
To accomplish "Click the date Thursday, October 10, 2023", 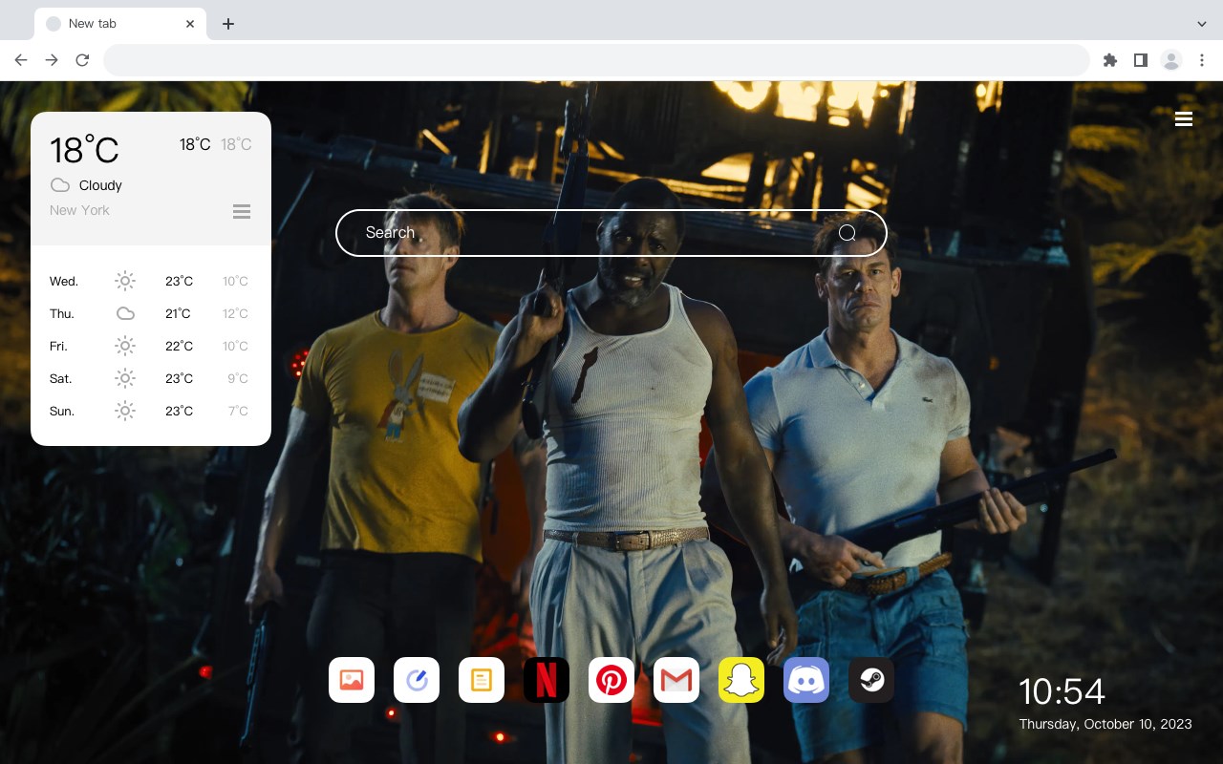I will pyautogui.click(x=1105, y=724).
